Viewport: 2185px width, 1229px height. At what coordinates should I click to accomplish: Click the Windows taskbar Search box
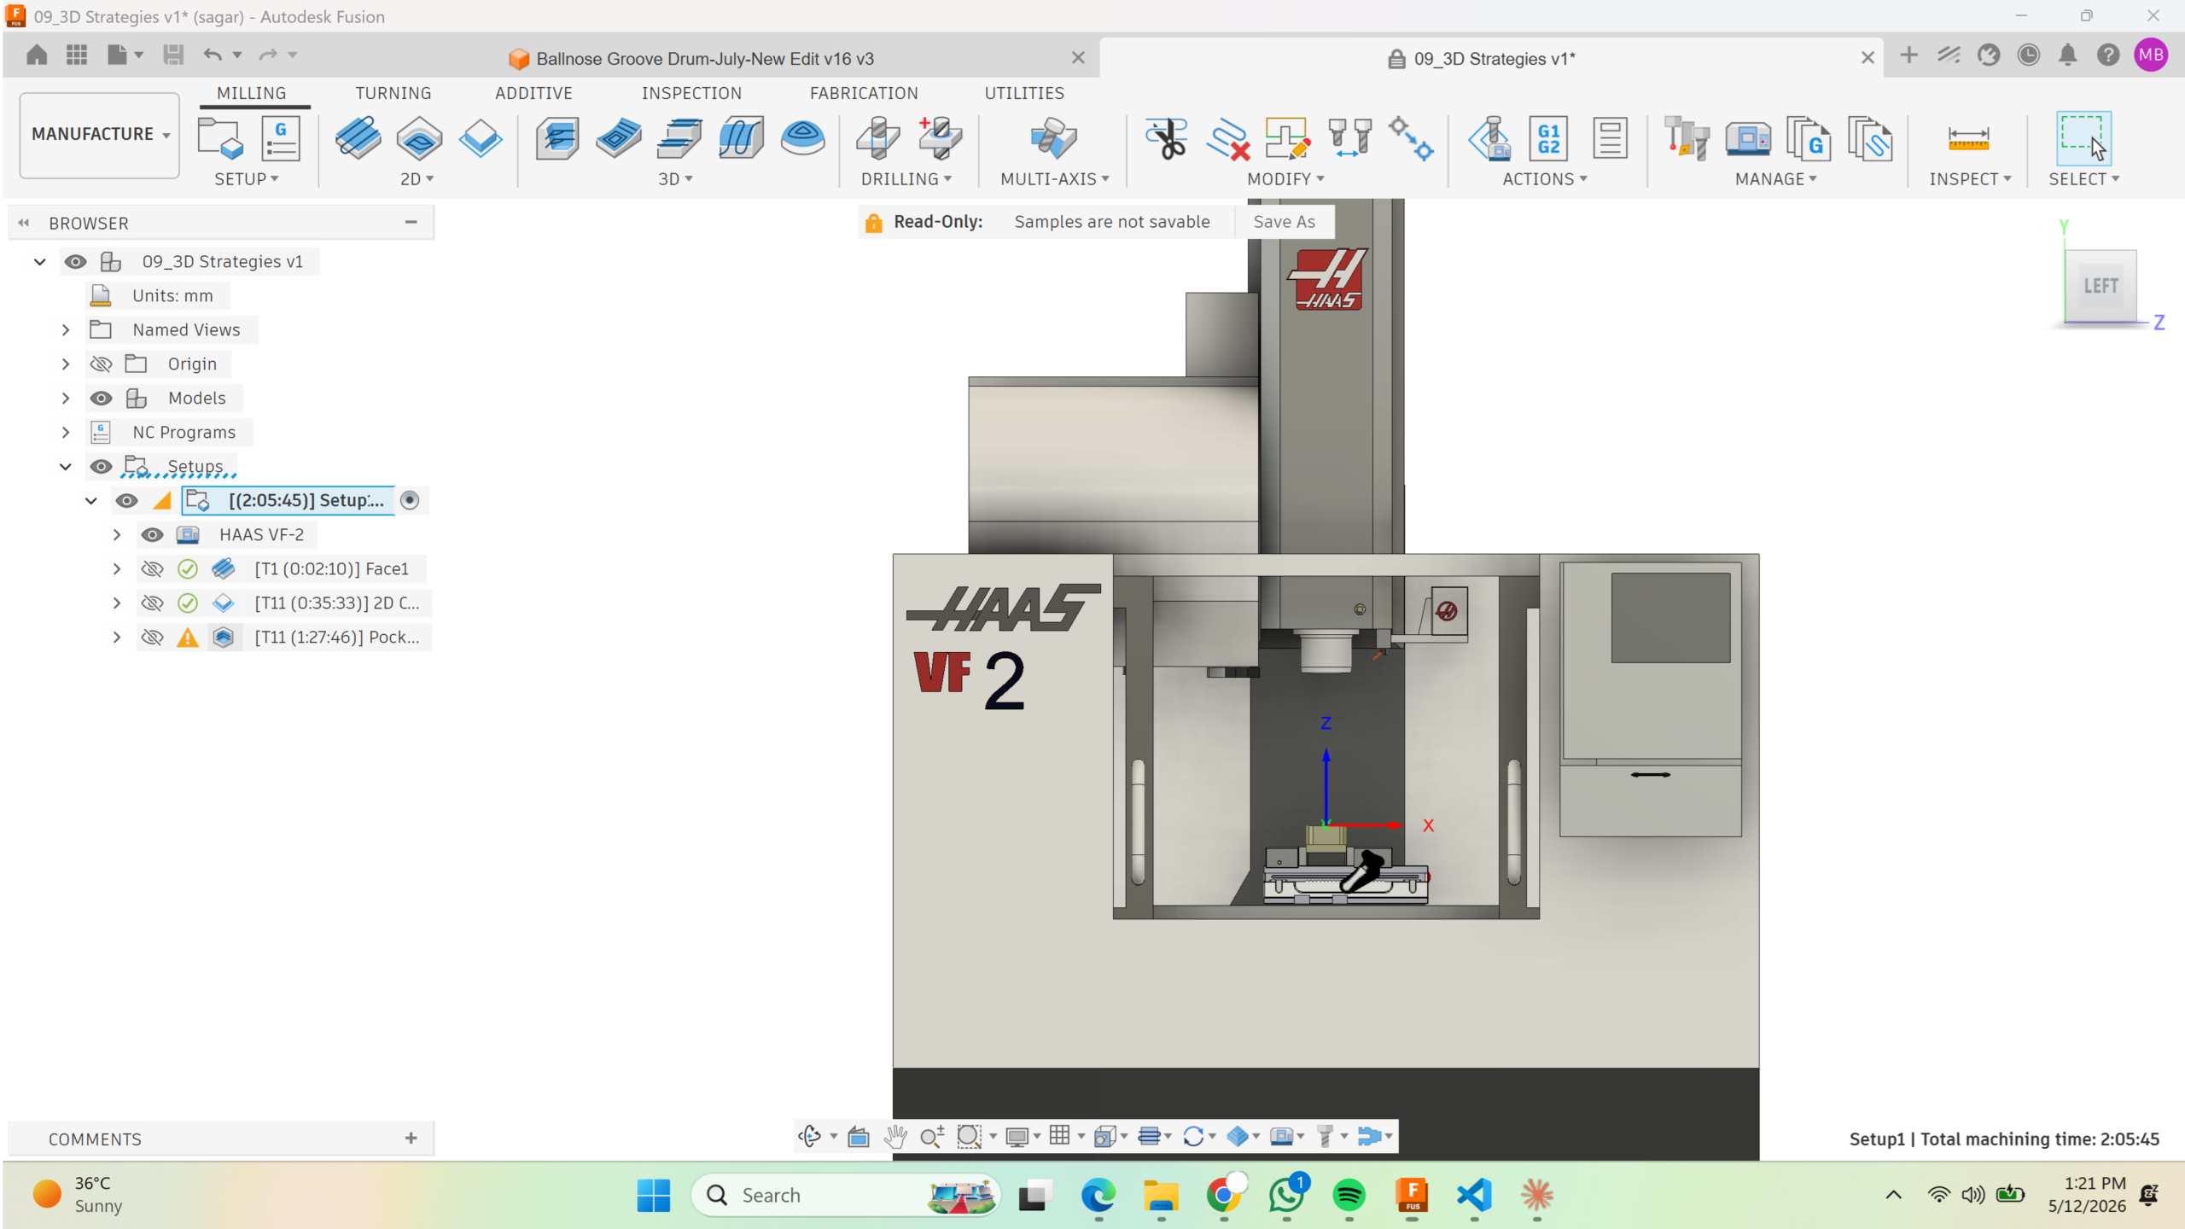[845, 1195]
